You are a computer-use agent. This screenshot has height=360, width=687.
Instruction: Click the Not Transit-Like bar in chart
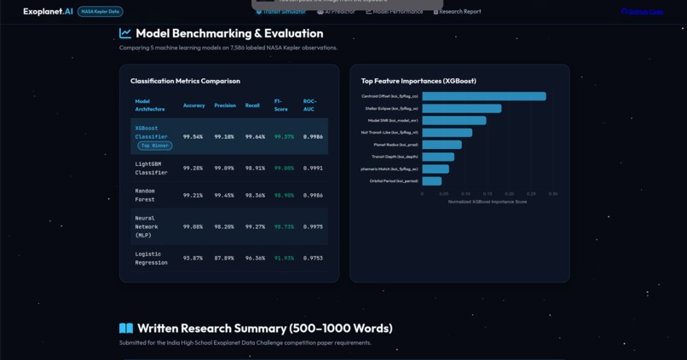pos(447,133)
